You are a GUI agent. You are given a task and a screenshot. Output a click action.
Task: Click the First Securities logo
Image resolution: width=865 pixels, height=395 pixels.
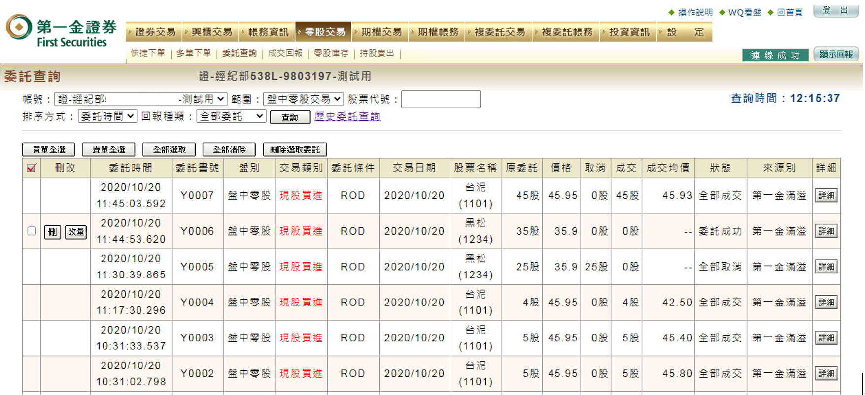coord(62,31)
